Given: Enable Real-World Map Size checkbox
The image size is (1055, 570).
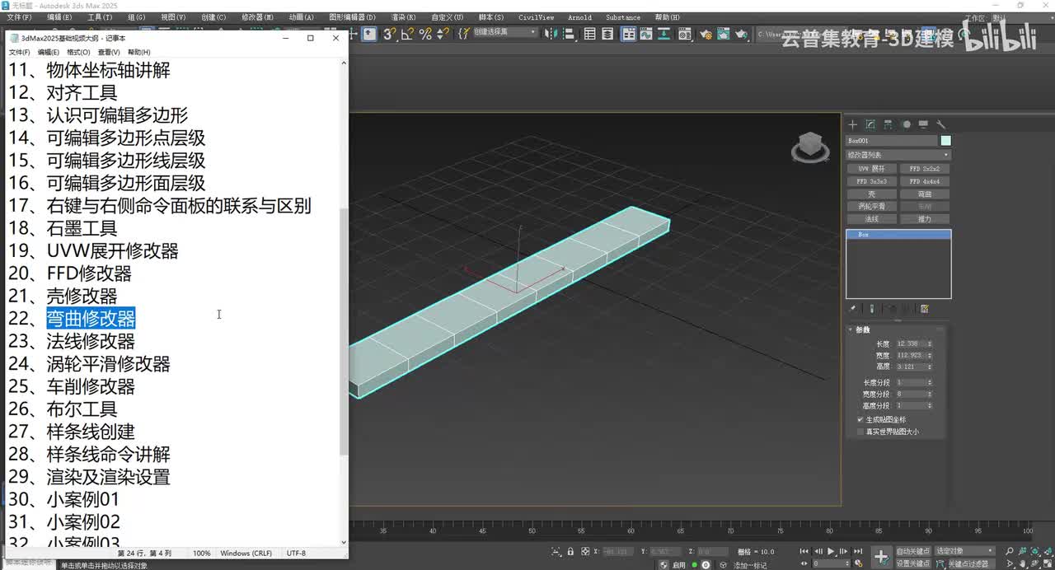Looking at the screenshot, I should 860,432.
